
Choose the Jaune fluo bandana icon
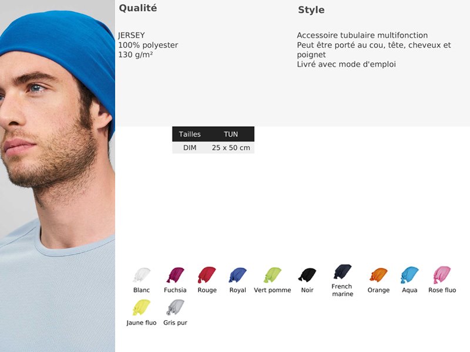(142, 307)
